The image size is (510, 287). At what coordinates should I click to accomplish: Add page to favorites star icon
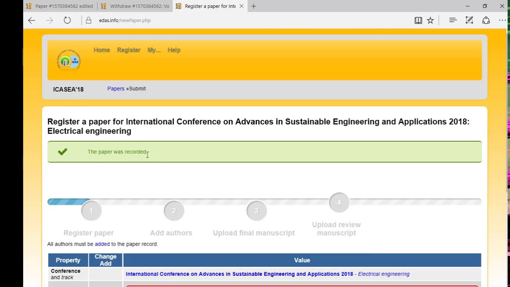click(430, 20)
